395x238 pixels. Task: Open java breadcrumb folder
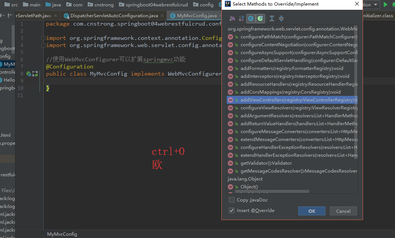(x=53, y=5)
